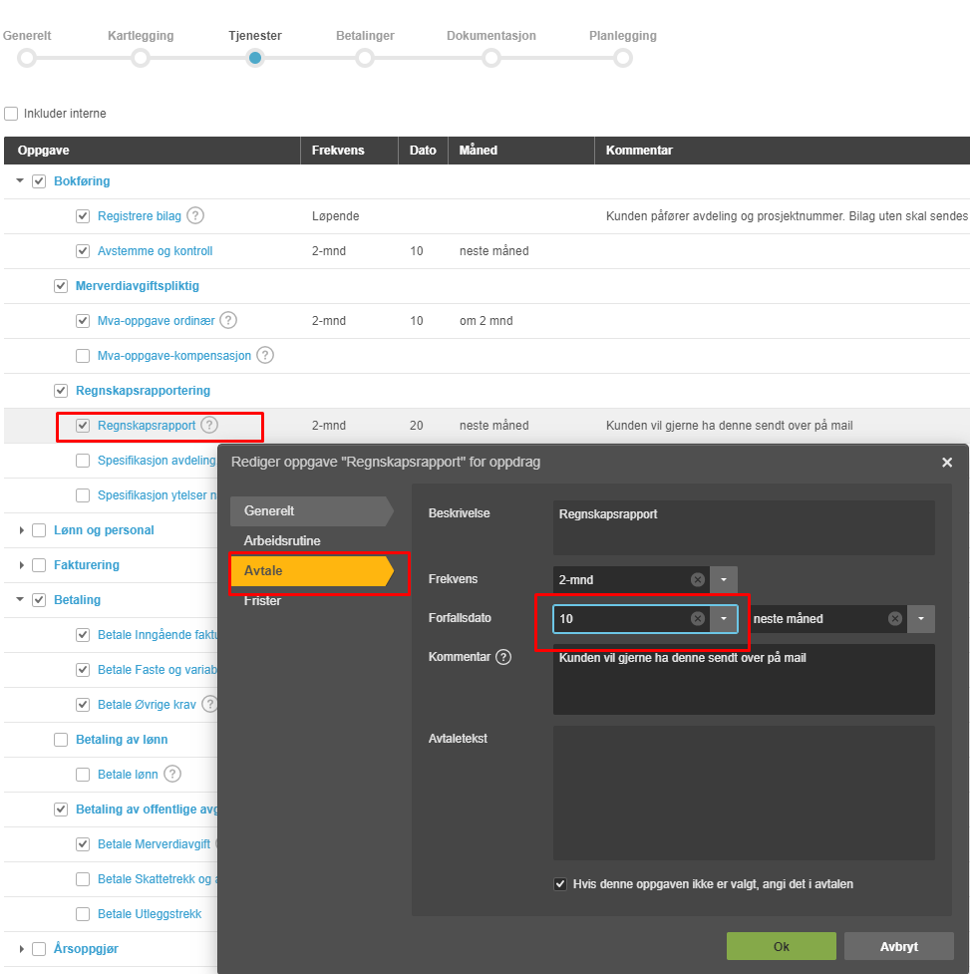Go to the Betalinger wizard step
Viewport: 970px width, 974px height.
tap(365, 36)
